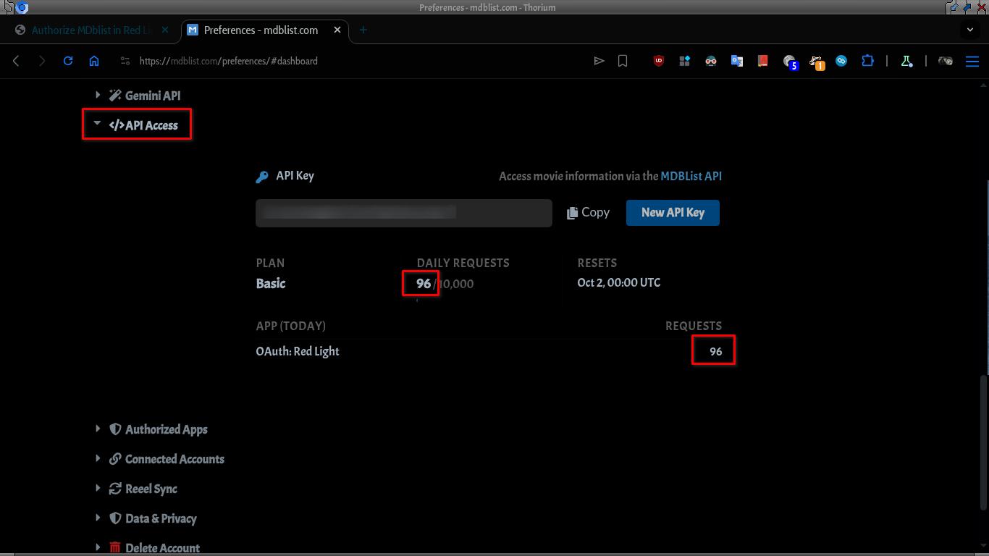Click the blurred API key field

(x=404, y=213)
